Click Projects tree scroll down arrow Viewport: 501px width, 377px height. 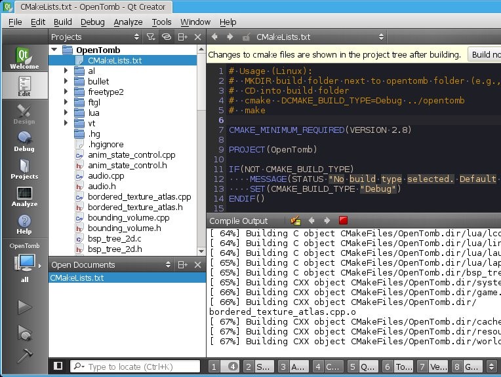point(201,251)
